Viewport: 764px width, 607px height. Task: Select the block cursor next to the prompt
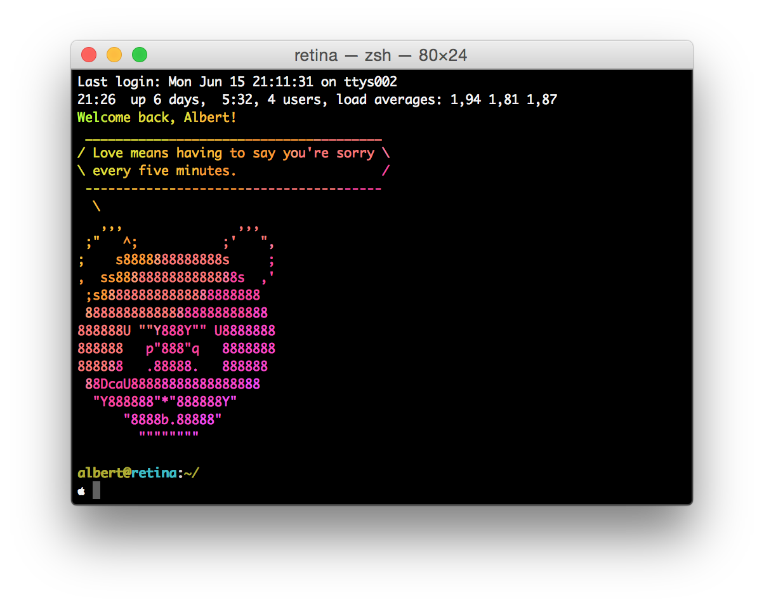click(95, 490)
